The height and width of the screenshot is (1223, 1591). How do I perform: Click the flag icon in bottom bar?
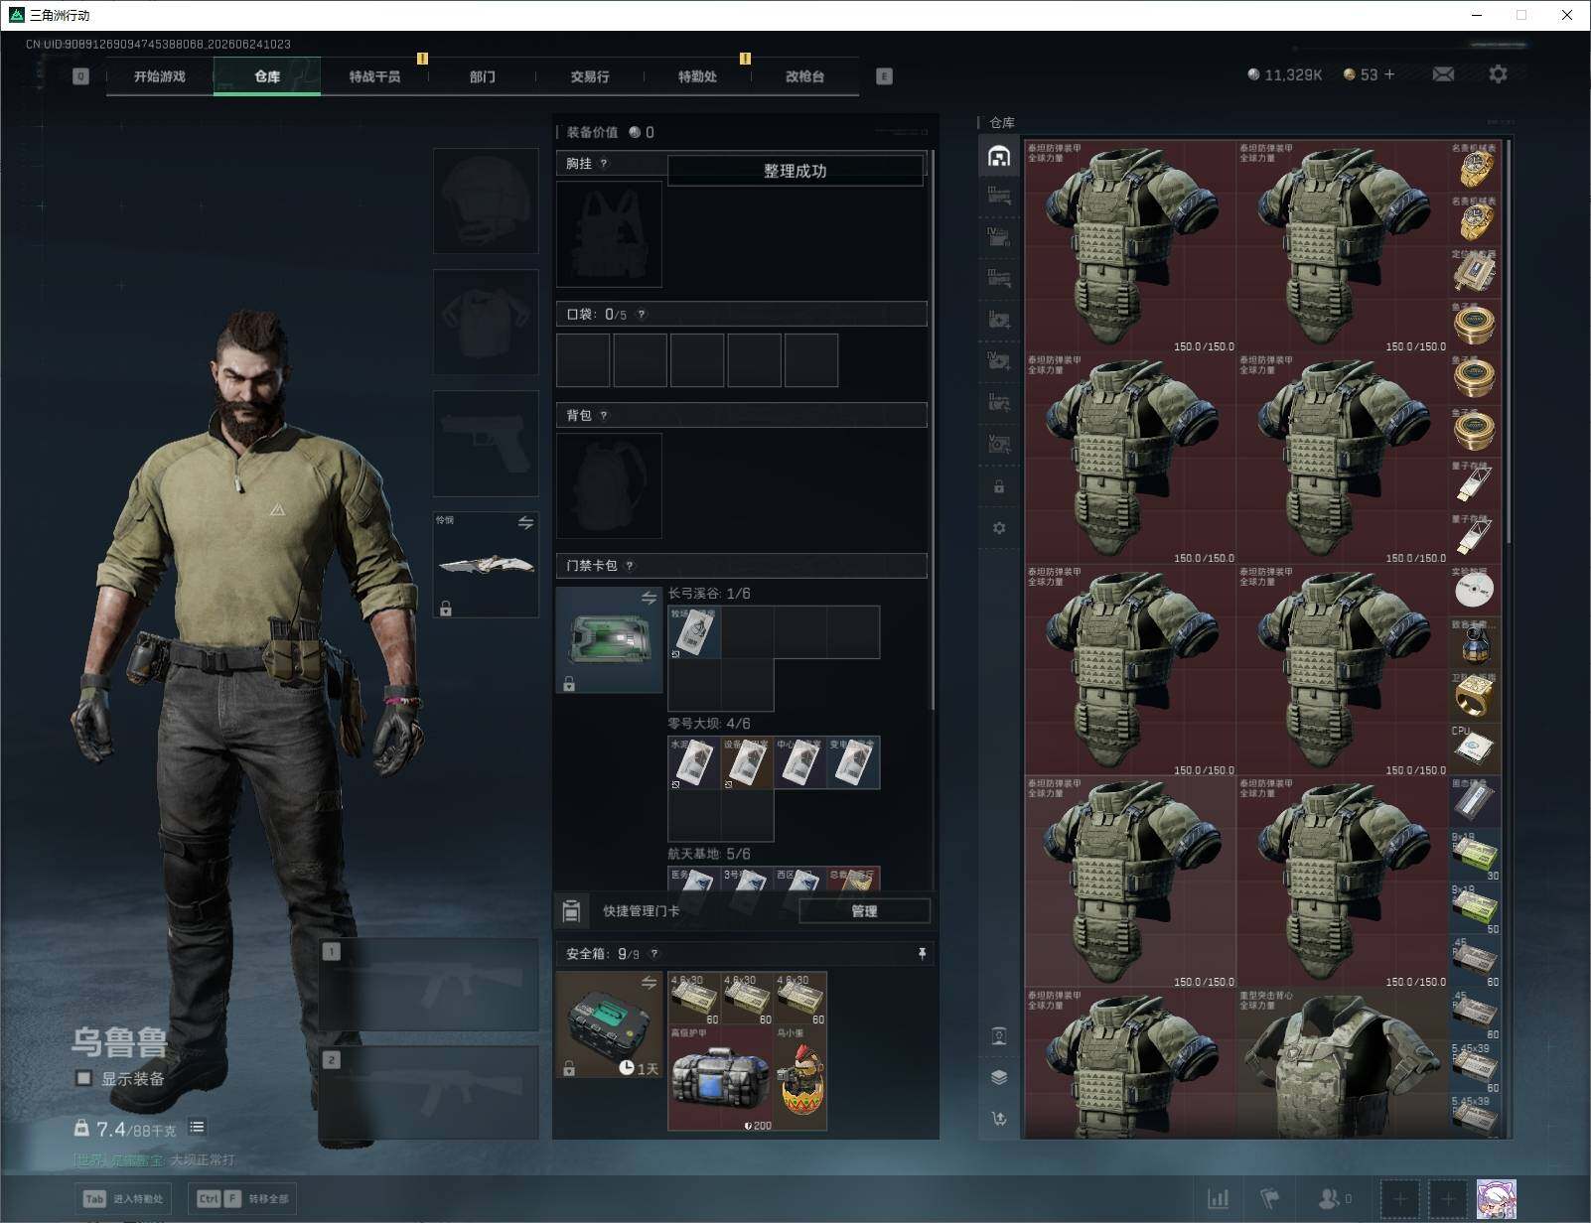coord(1269,1199)
